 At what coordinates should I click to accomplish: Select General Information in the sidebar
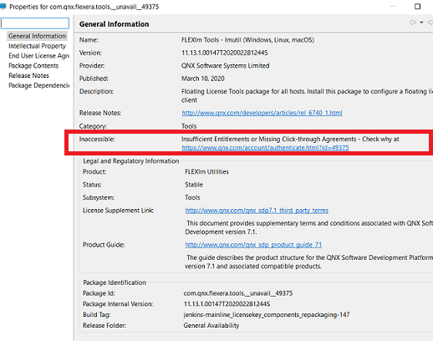[x=37, y=36]
